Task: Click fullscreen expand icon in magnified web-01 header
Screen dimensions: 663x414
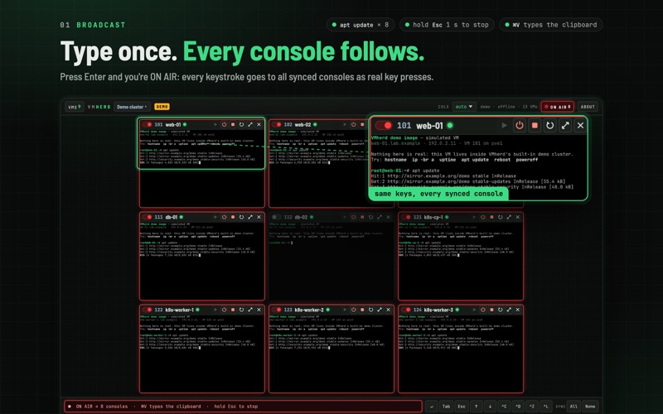Action: 565,126
